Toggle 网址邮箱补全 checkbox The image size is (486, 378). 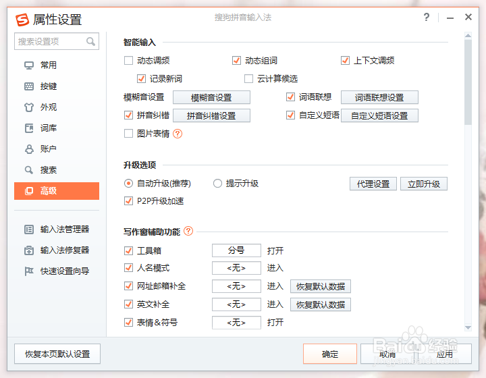click(128, 286)
